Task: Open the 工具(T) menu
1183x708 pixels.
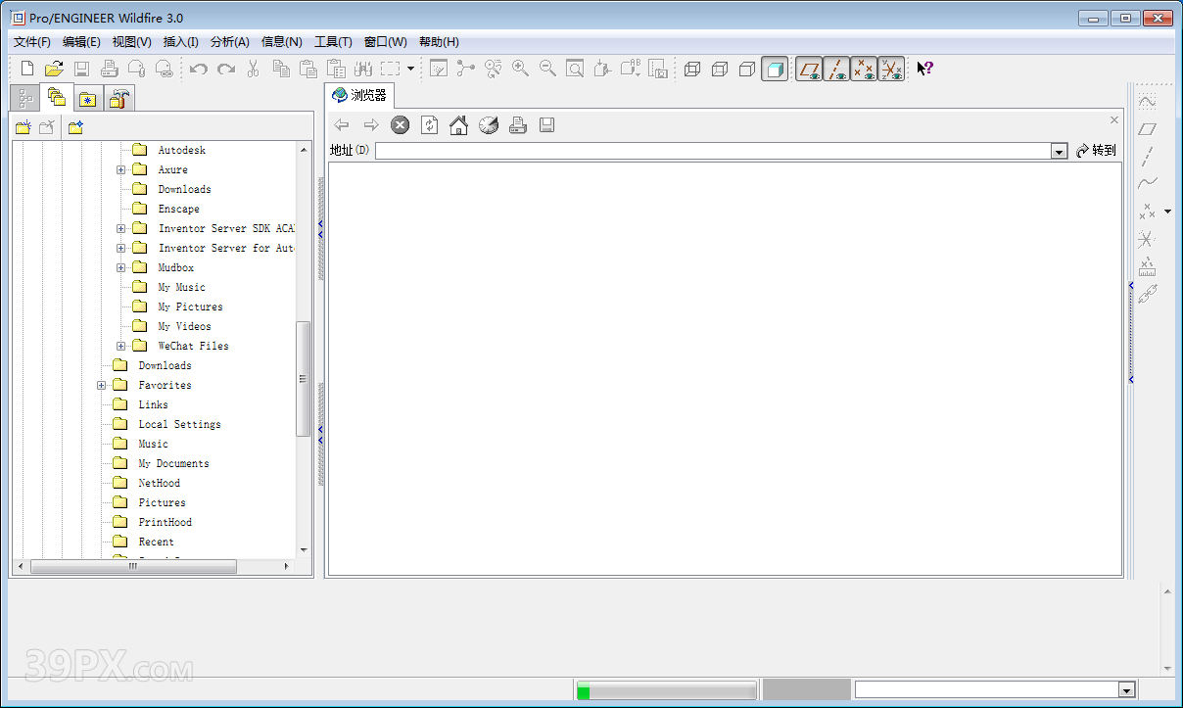Action: (333, 42)
